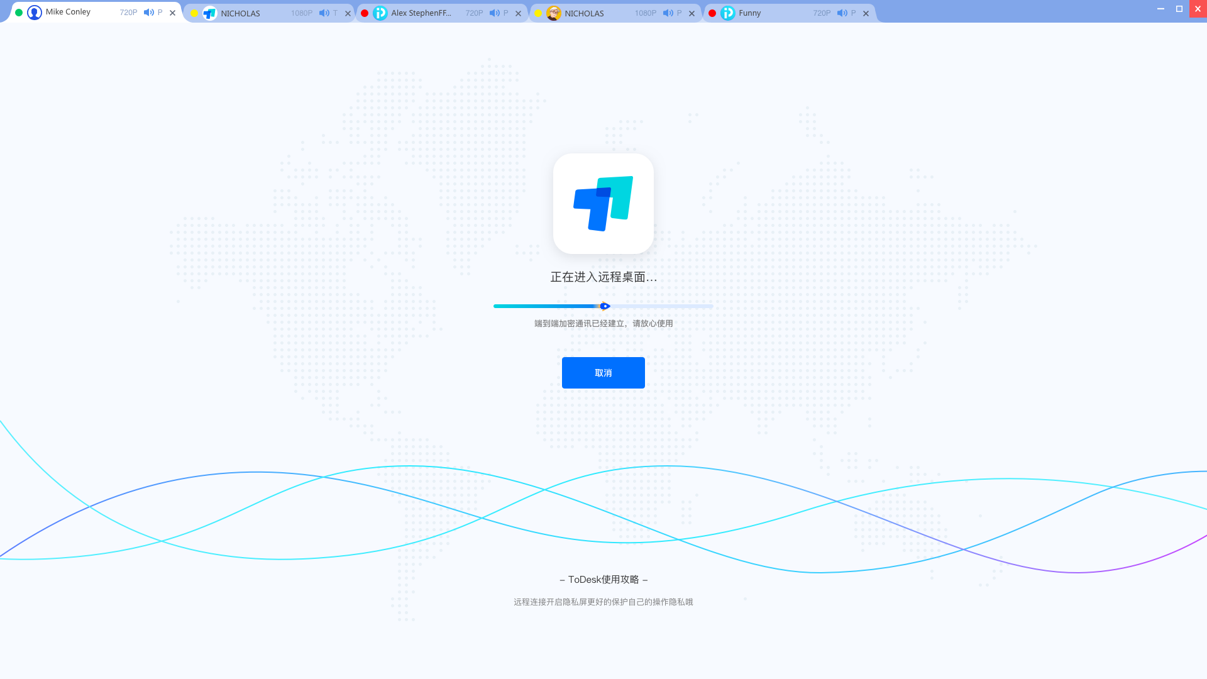Screen dimensions: 1207x679
Task: Click the Mike Conley avatar icon
Action: click(34, 12)
